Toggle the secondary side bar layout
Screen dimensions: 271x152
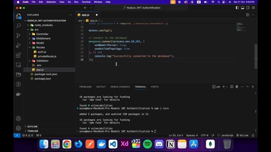click(x=248, y=8)
